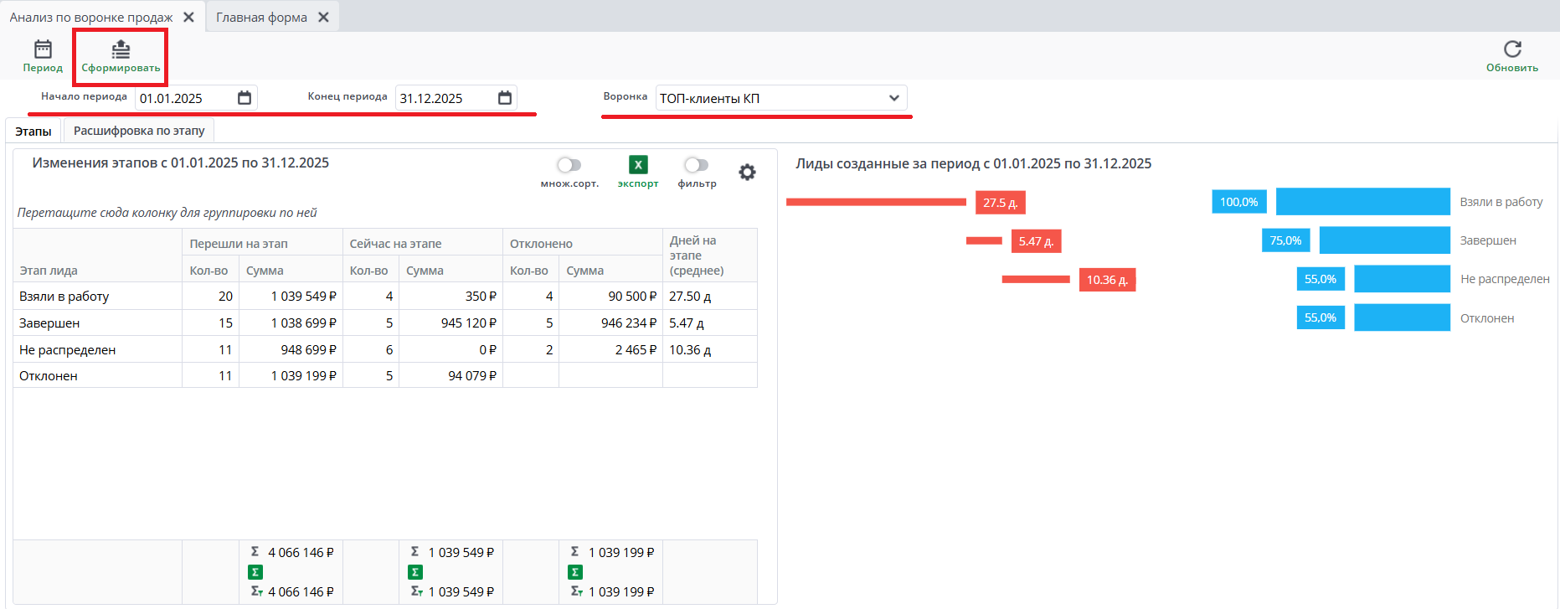Expand the Воронка dropdown list
1560x609 pixels.
[x=893, y=98]
